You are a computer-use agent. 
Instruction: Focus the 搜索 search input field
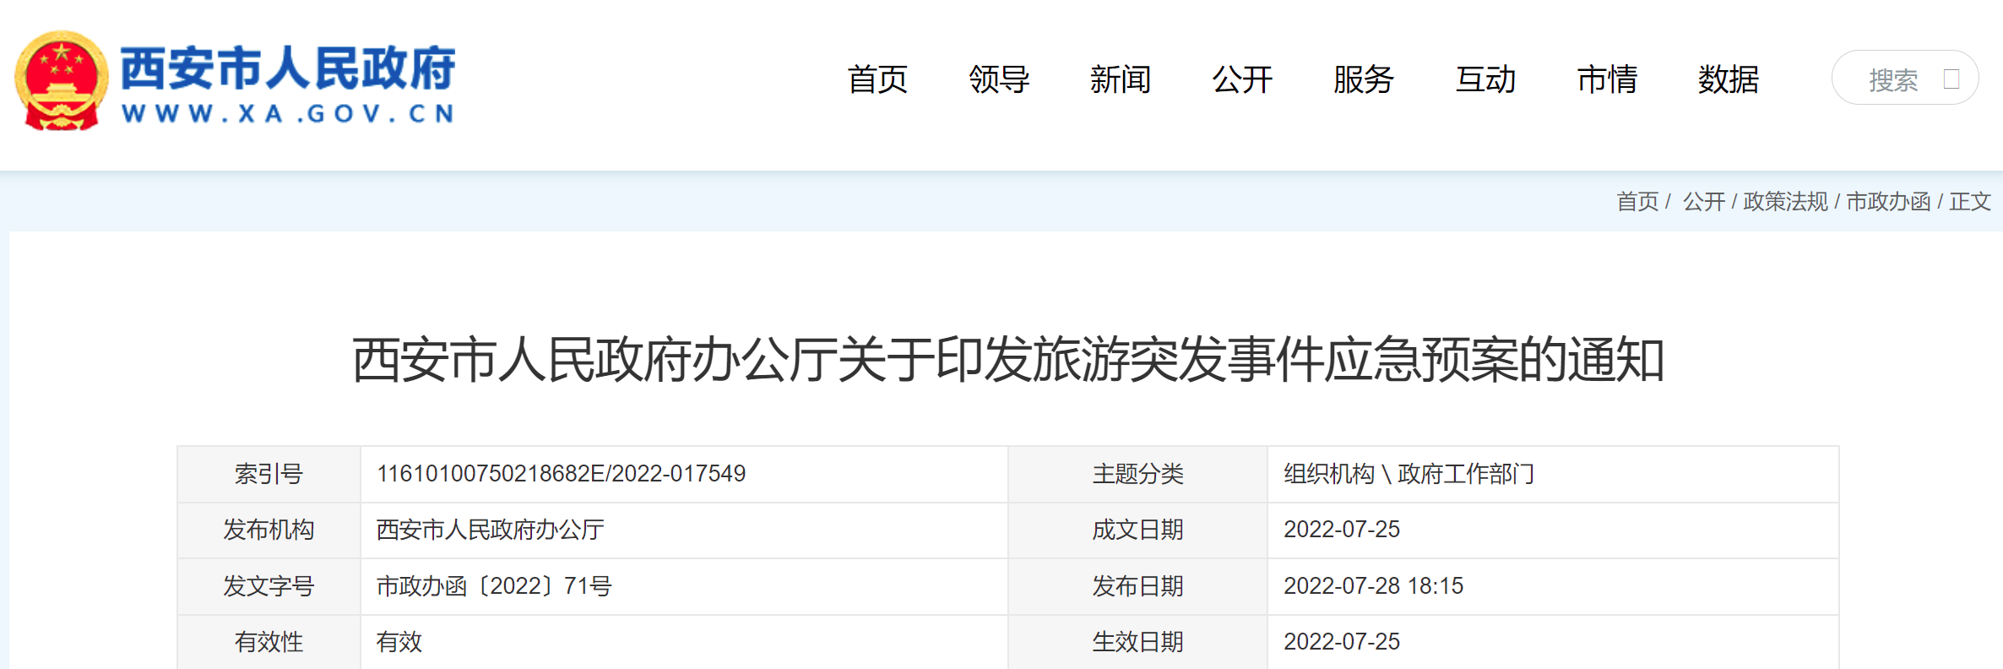point(1904,78)
